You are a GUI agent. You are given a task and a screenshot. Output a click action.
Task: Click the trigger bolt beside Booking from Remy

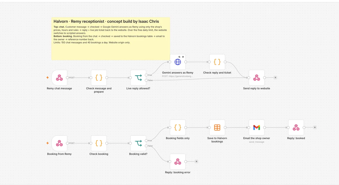(x=48, y=143)
